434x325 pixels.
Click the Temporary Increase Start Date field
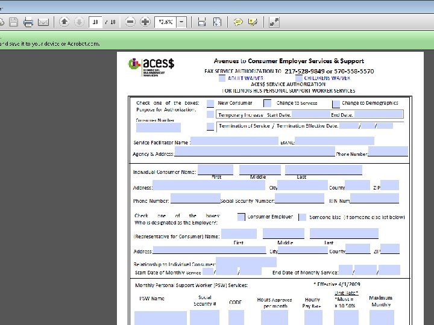(311, 114)
